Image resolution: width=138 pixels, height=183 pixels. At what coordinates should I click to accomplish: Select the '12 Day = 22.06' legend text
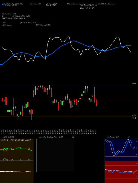pyautogui.click(x=10, y=5)
